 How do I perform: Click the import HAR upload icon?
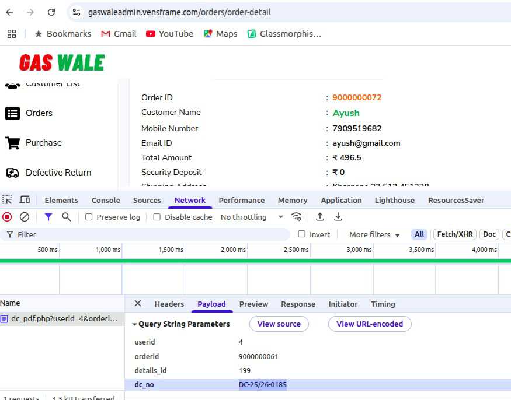(320, 217)
